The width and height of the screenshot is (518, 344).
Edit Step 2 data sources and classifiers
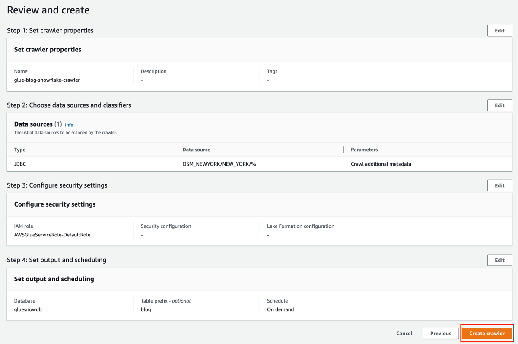pos(499,105)
